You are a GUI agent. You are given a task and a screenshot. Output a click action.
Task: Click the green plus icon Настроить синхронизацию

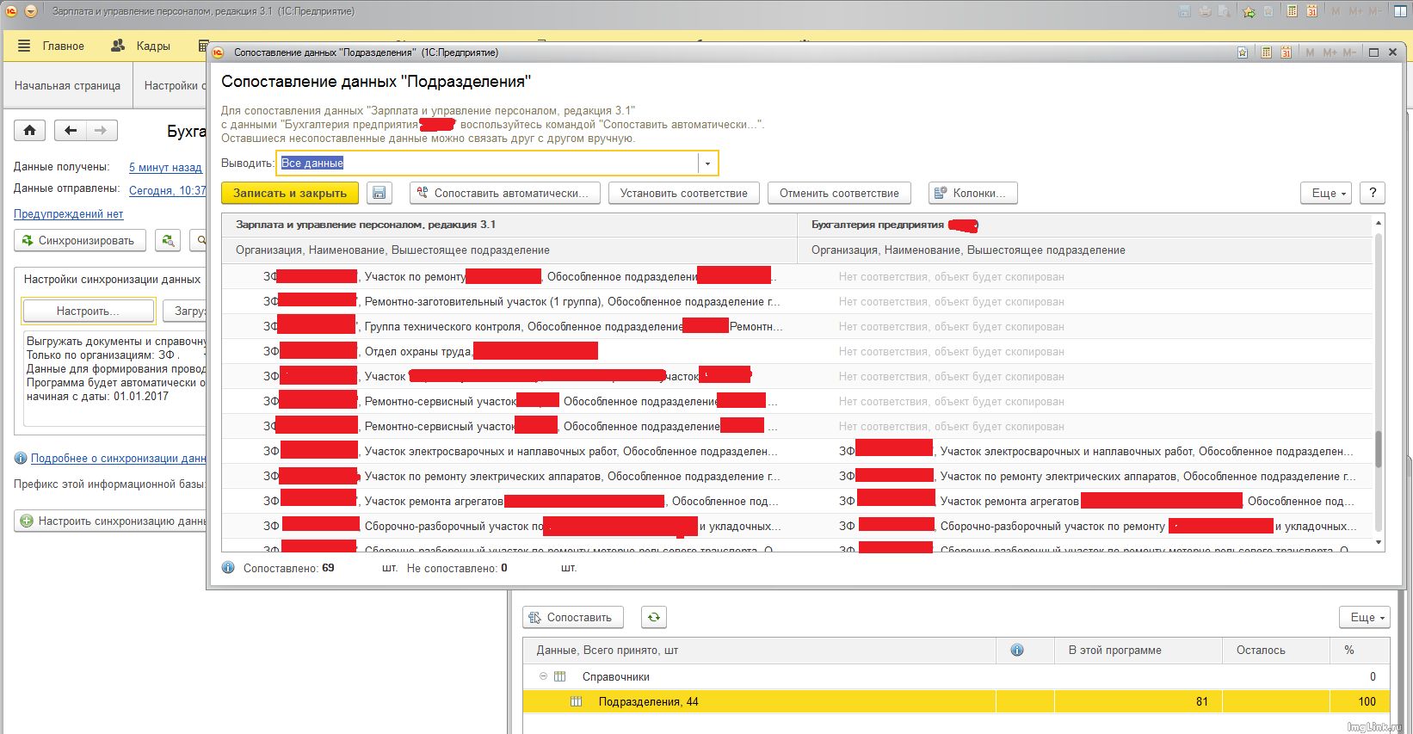[27, 521]
